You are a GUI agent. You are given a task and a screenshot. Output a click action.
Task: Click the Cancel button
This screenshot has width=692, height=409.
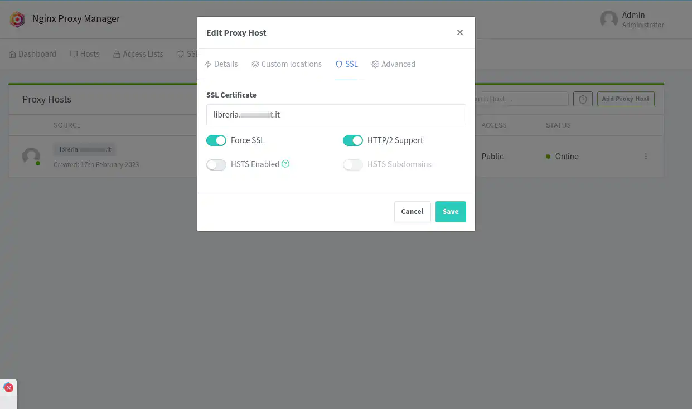click(413, 212)
